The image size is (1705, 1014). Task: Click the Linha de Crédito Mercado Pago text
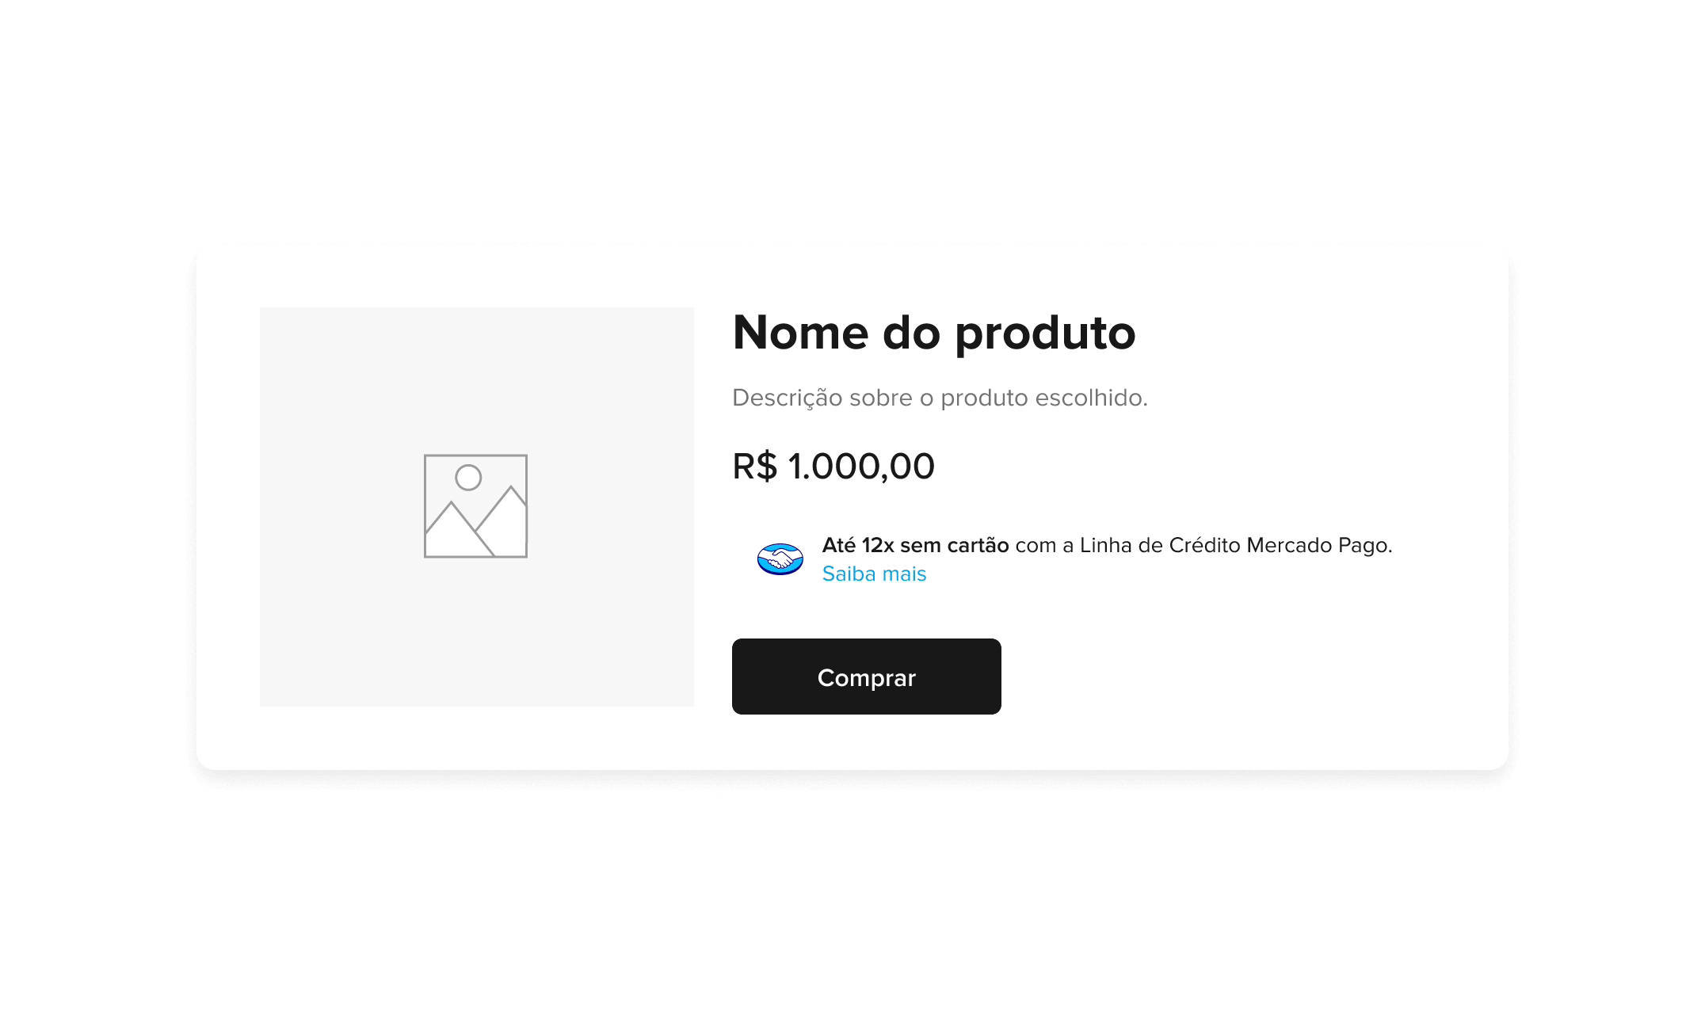(1234, 545)
